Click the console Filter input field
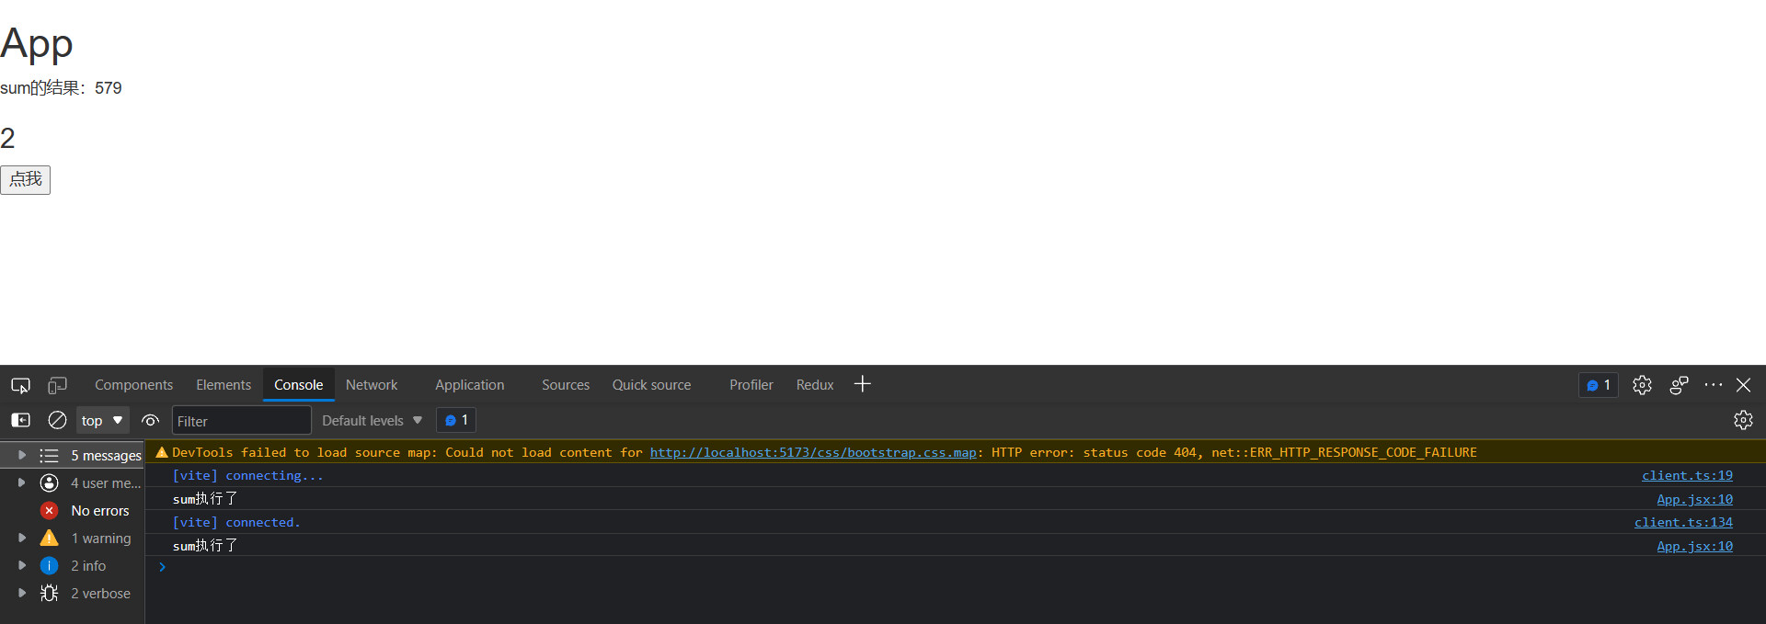This screenshot has width=1766, height=624. click(x=241, y=421)
